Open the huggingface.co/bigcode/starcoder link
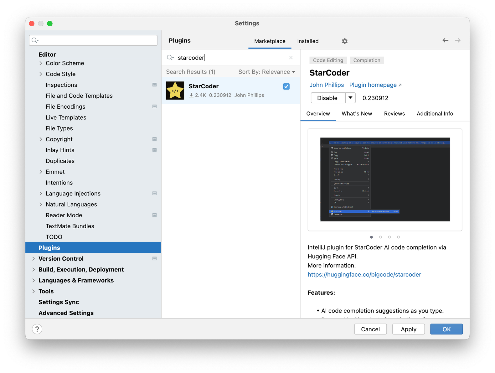495x373 pixels. (x=364, y=275)
